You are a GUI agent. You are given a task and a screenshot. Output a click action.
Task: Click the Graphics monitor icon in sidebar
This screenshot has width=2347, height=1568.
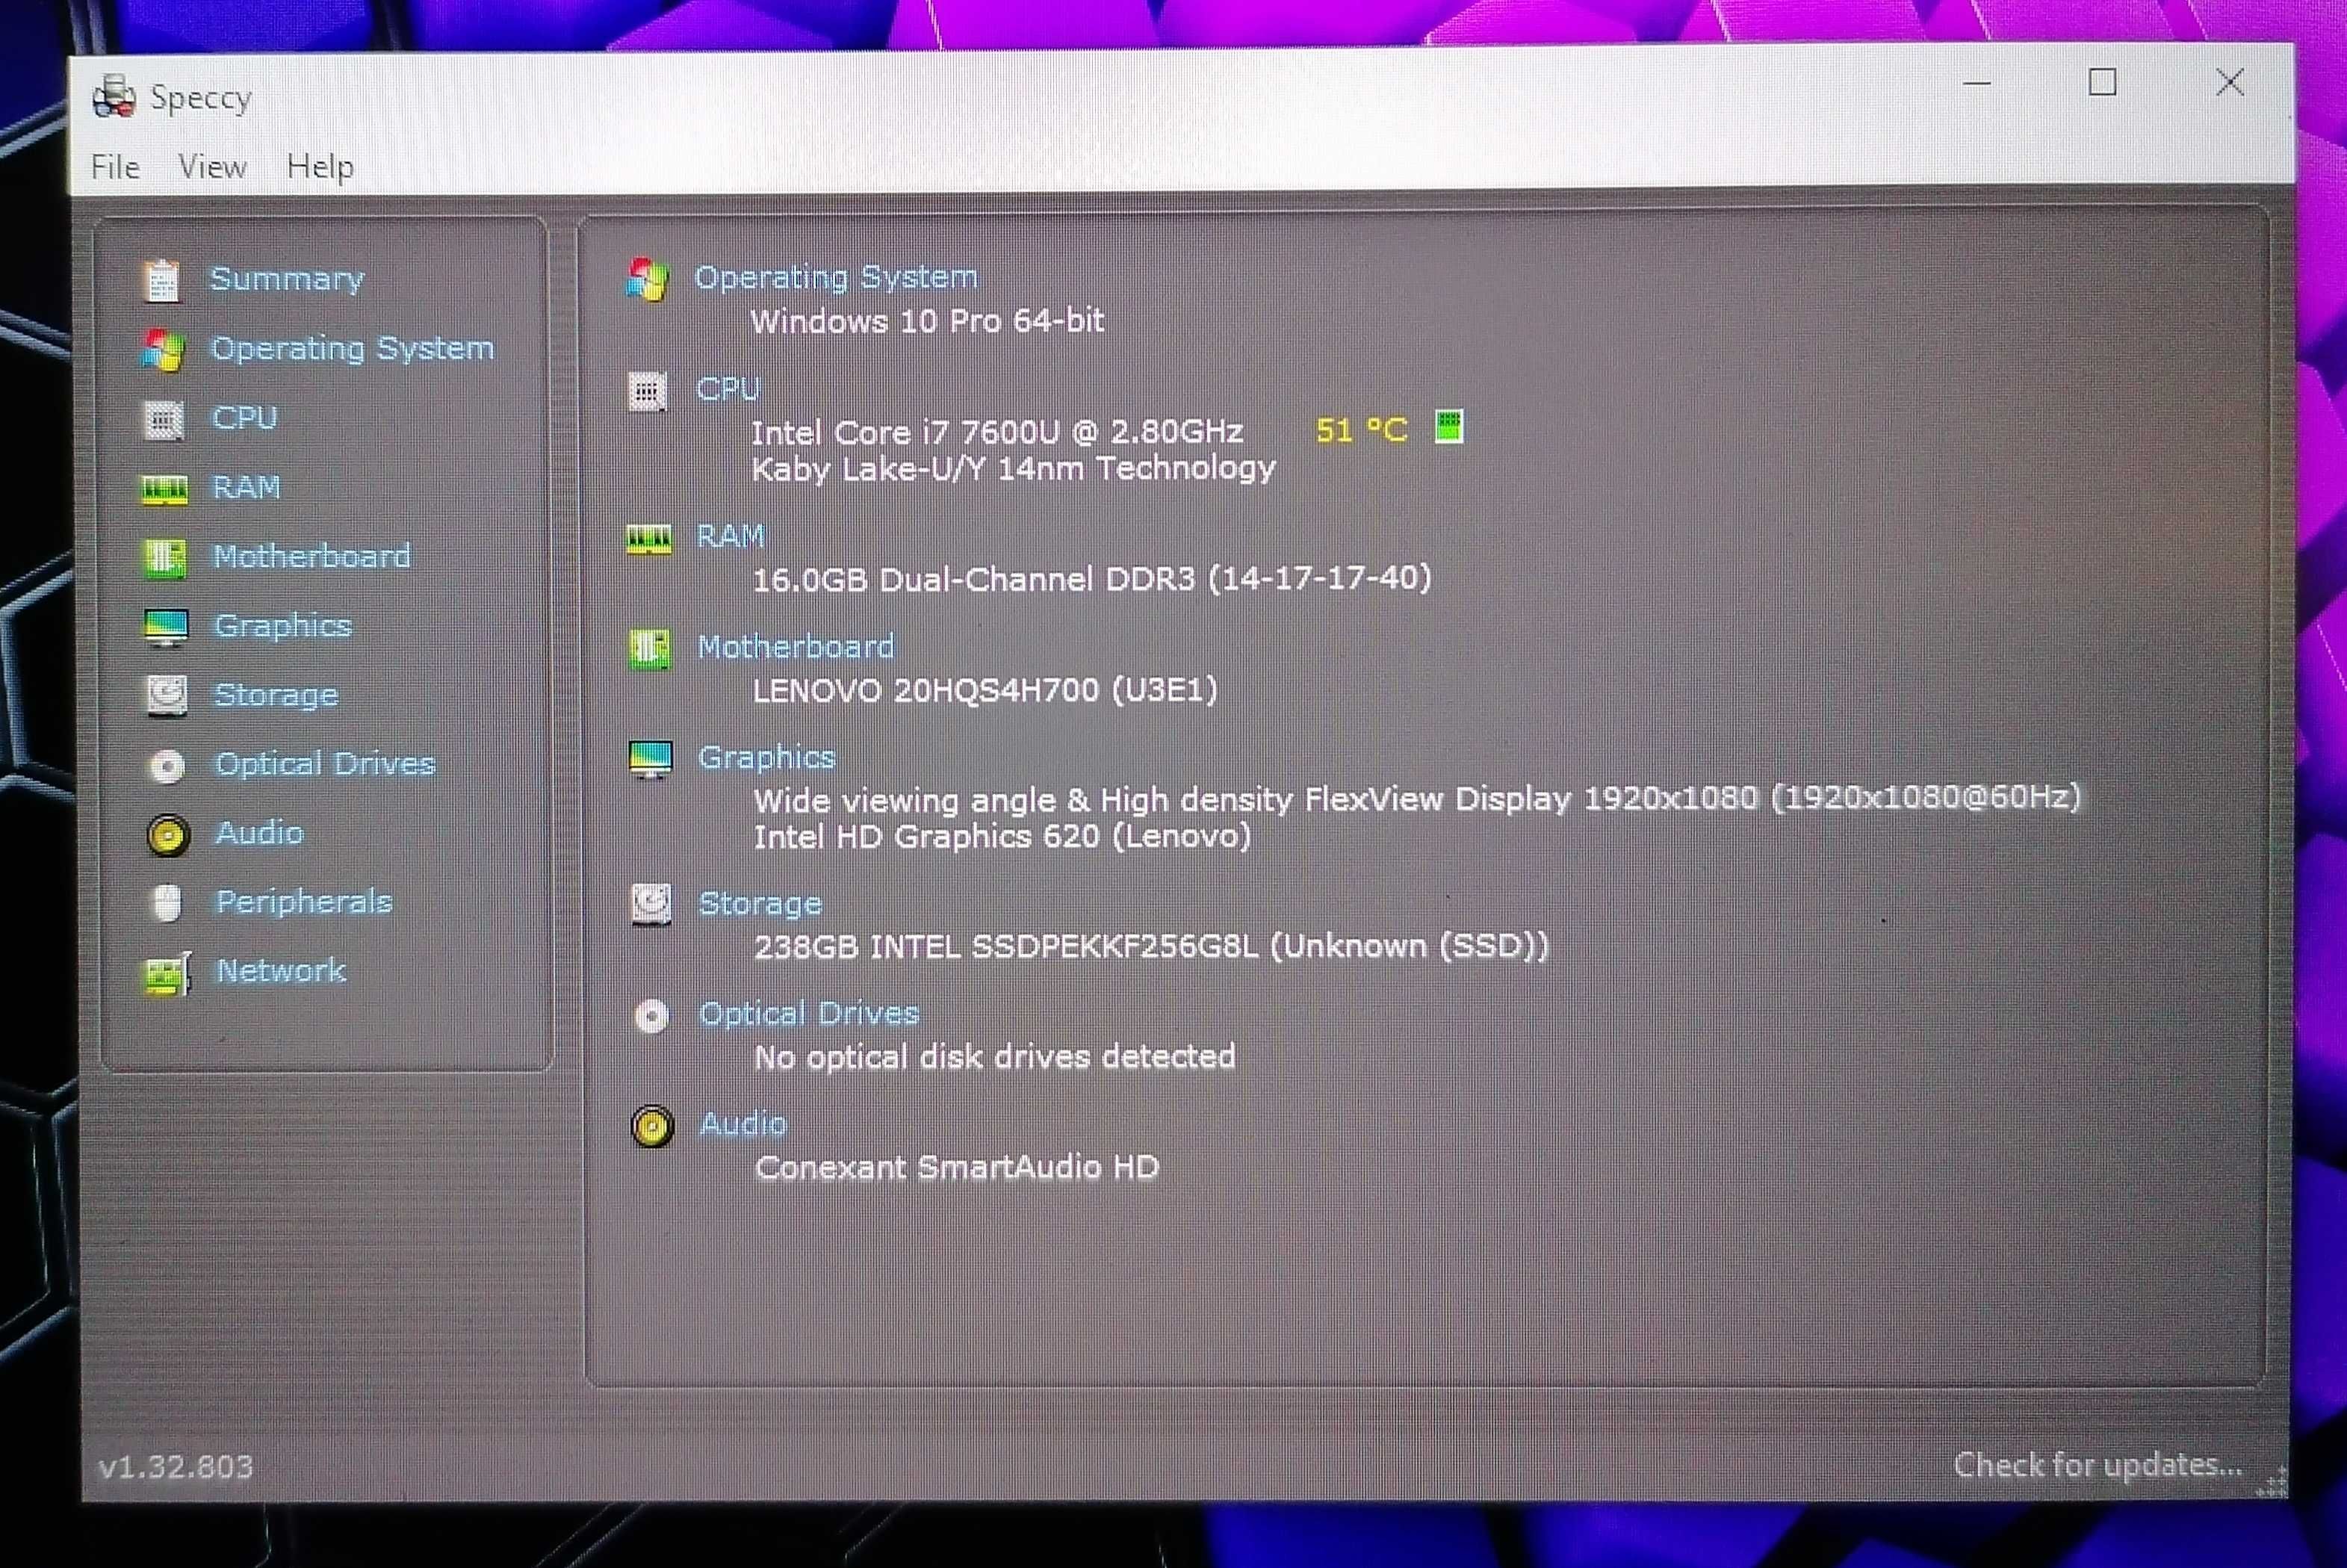166,628
